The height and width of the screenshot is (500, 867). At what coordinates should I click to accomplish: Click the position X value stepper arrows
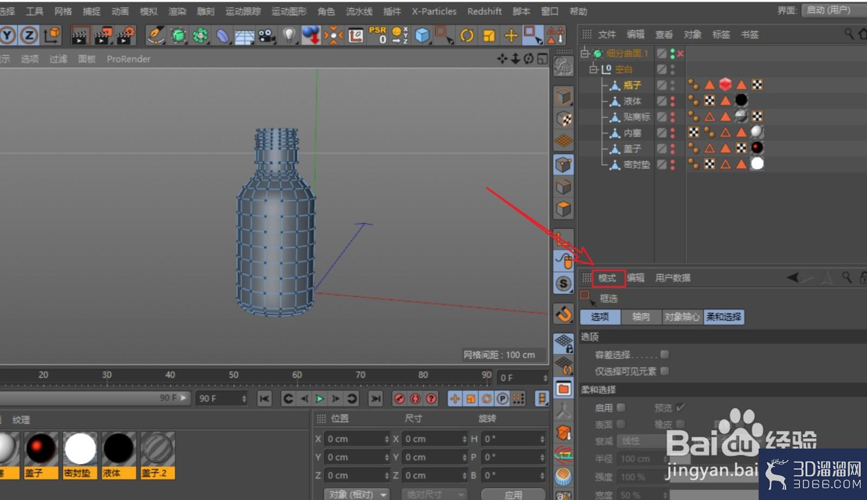click(387, 439)
